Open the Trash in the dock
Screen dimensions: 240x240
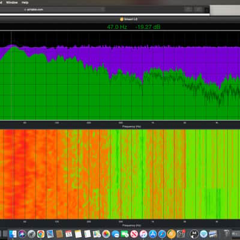coord(226,233)
